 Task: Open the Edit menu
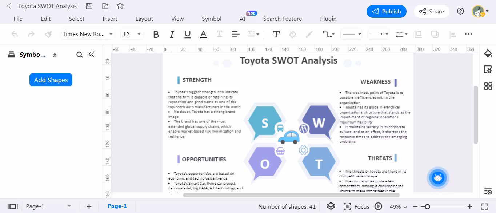coord(46,19)
